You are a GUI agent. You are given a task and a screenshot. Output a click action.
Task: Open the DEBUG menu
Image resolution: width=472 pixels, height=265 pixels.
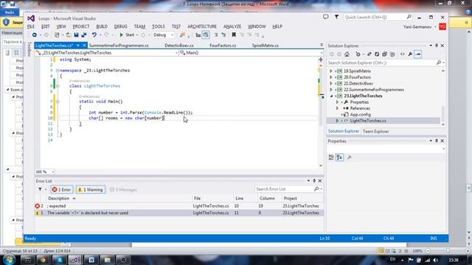(120, 26)
